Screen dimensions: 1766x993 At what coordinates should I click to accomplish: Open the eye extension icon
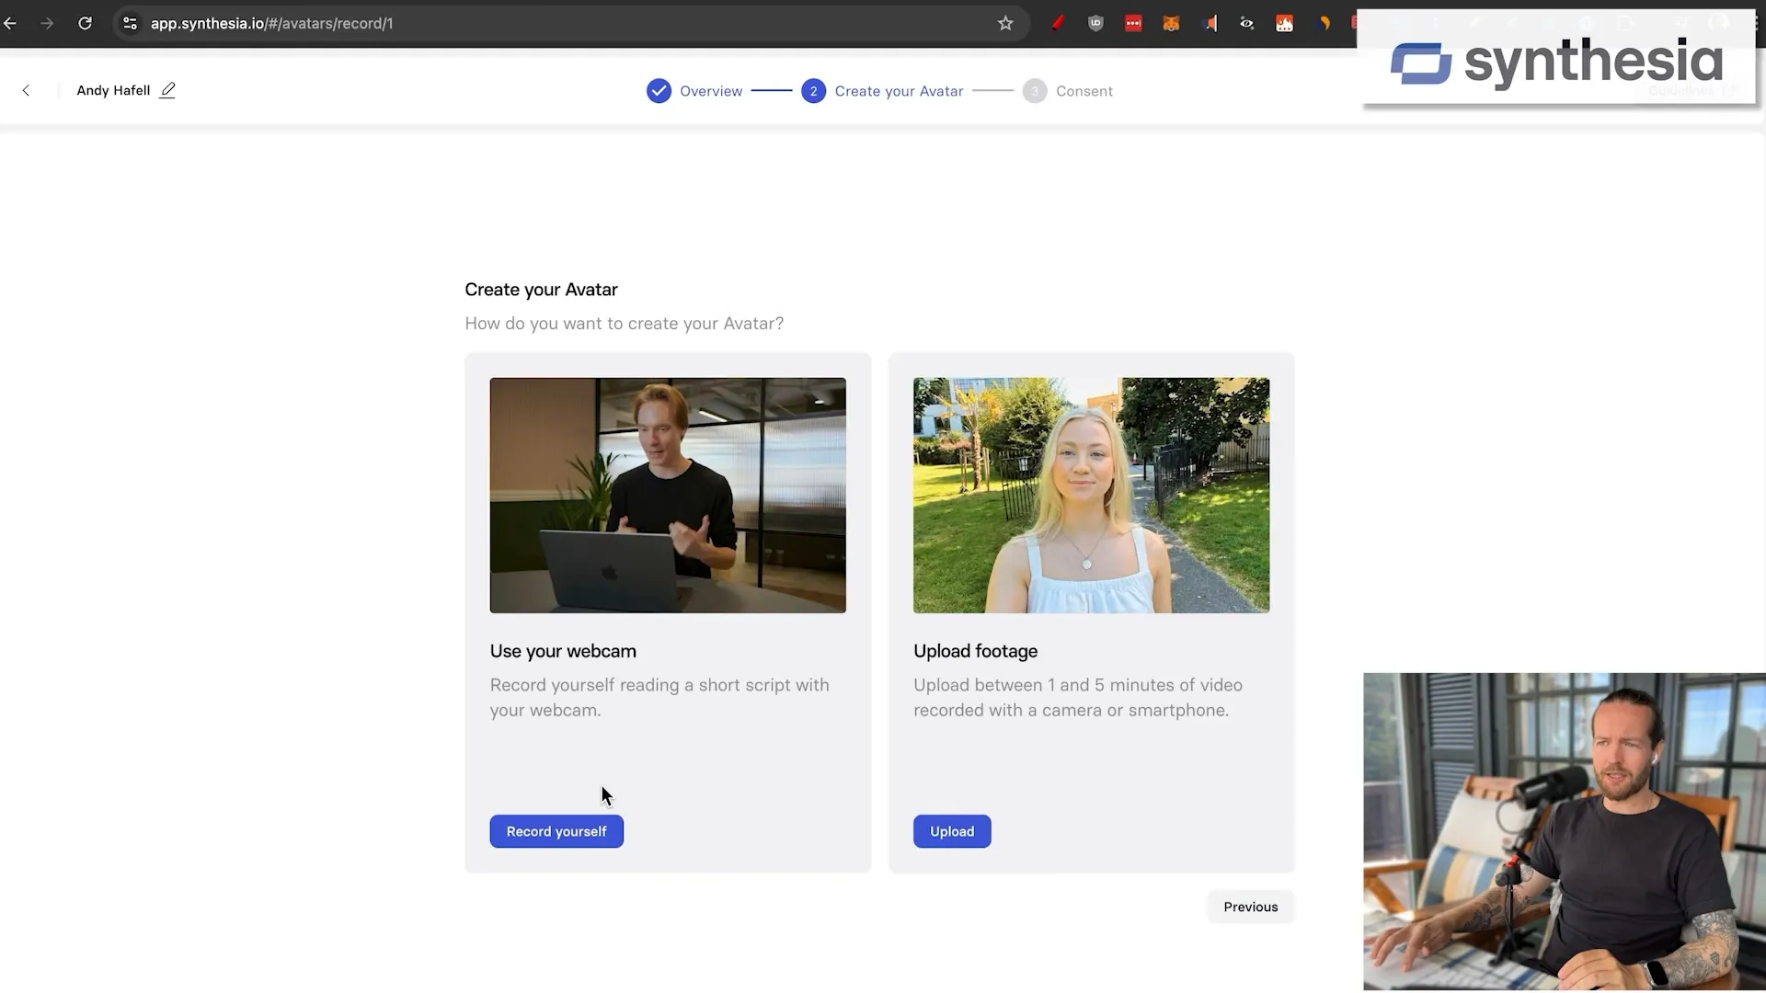click(1247, 23)
